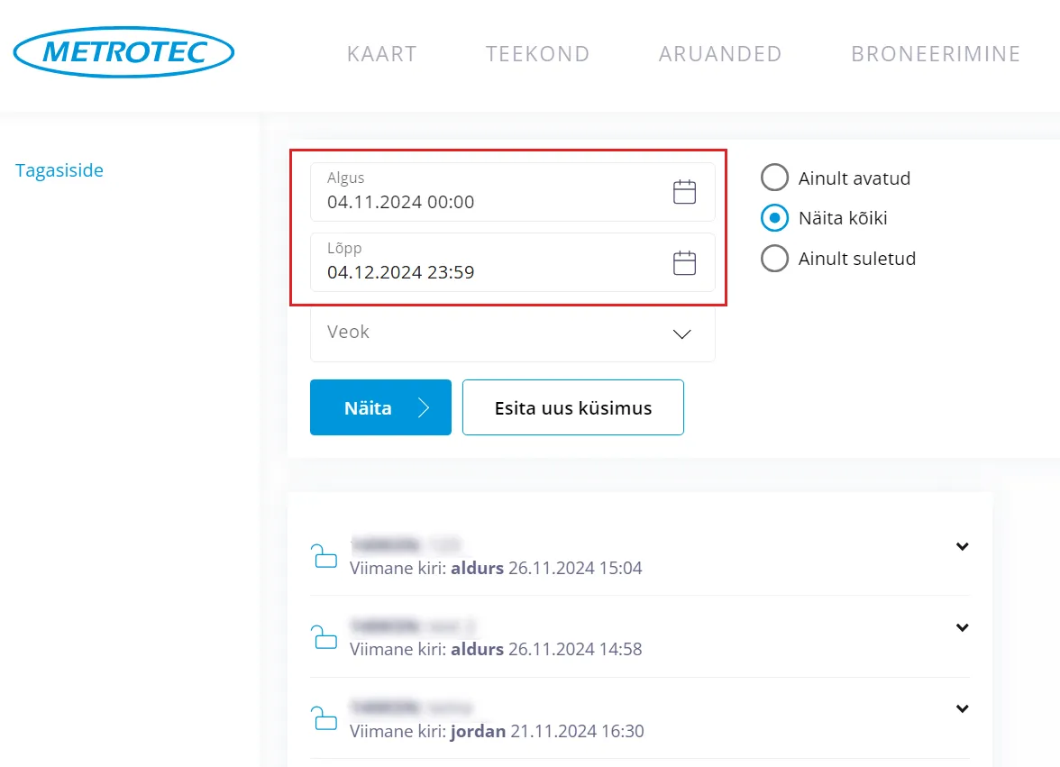This screenshot has width=1060, height=767.
Task: Switch to Aruanded section
Action: [720, 54]
